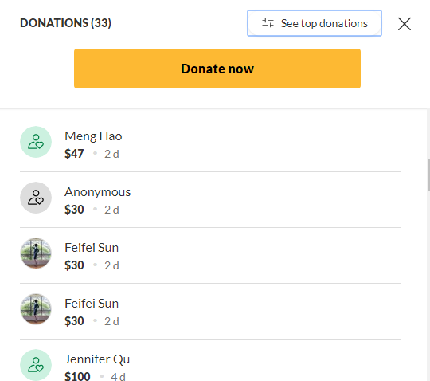
Task: Click the second Feifei Sun profile photo
Action: click(x=36, y=309)
